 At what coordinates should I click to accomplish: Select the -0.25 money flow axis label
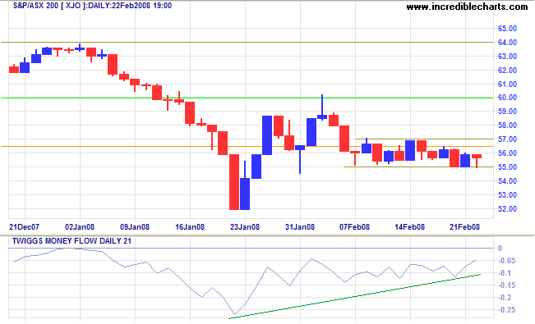tap(506, 310)
